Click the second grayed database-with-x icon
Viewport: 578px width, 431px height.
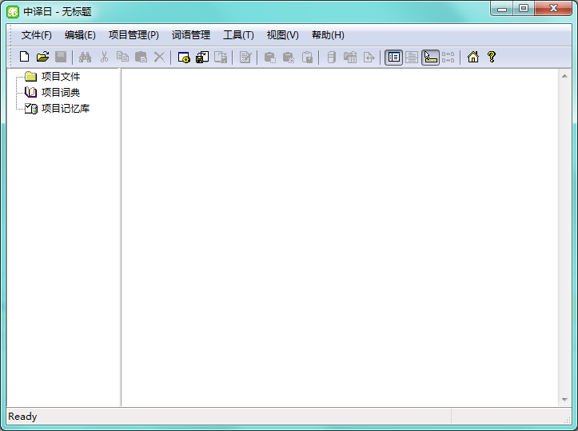[289, 57]
